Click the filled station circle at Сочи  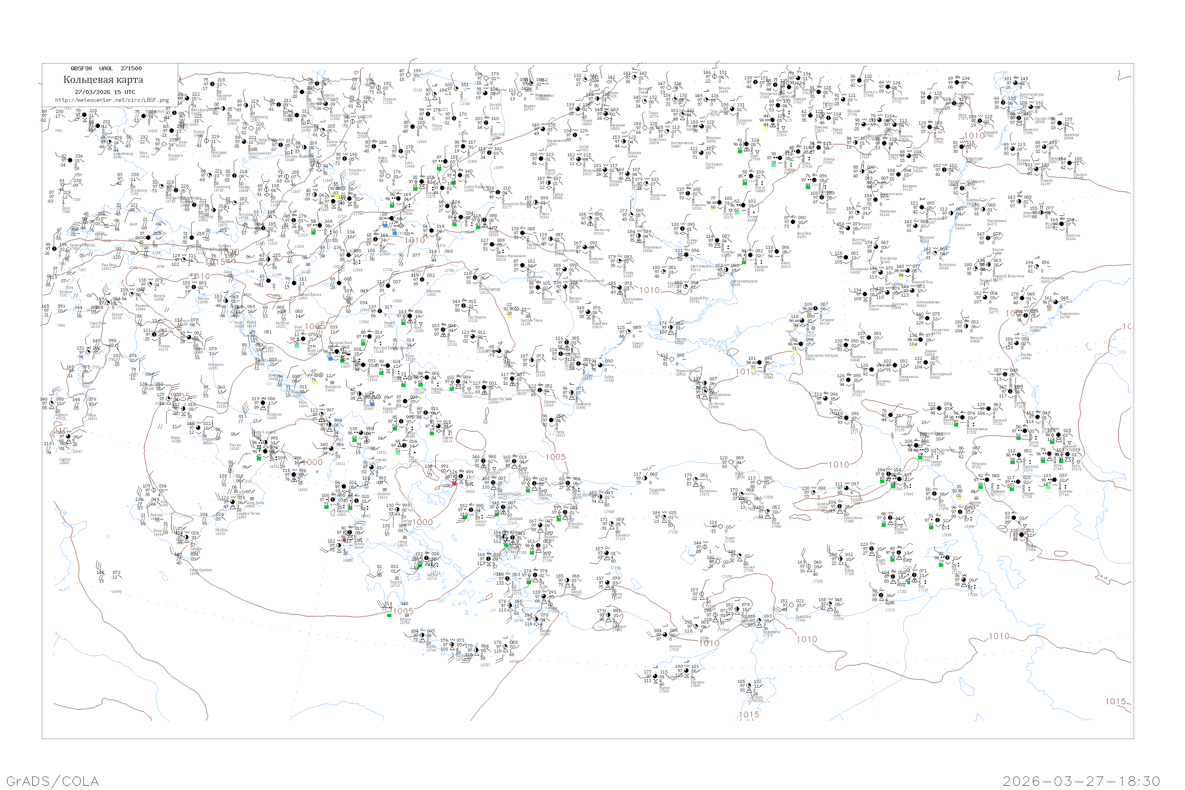[x=846, y=418]
